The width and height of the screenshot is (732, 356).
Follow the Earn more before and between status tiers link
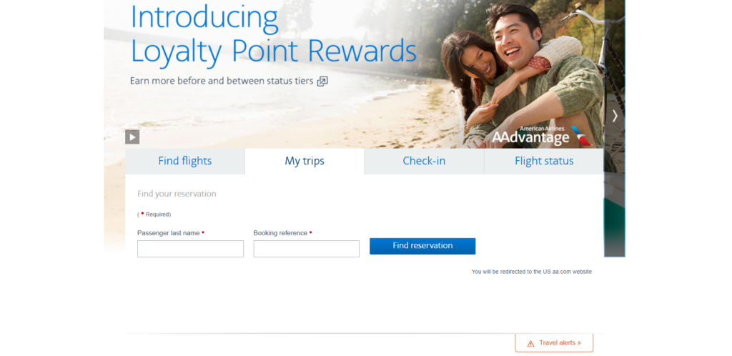(x=222, y=81)
